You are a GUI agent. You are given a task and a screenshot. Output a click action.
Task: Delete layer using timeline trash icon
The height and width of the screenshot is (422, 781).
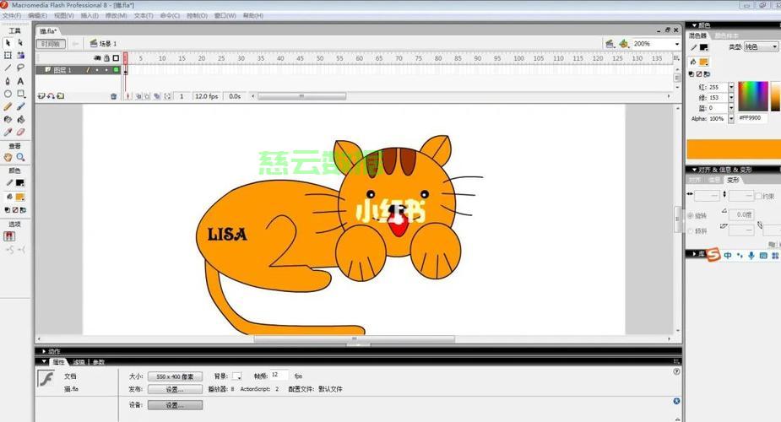[114, 96]
